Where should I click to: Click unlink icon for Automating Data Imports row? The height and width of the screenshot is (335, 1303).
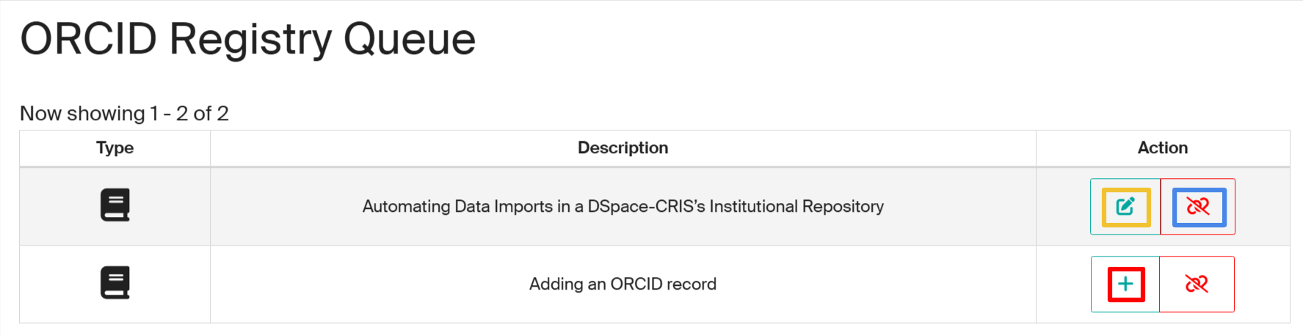coord(1198,207)
